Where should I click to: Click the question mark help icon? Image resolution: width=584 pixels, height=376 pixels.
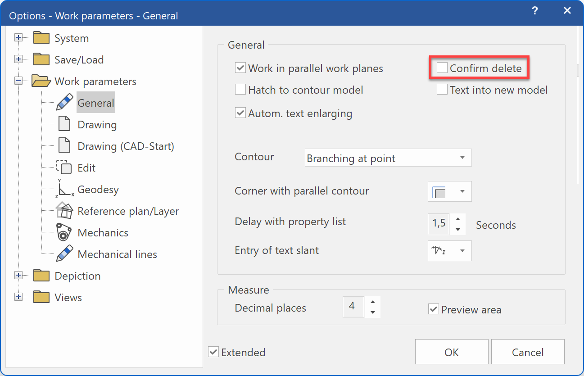(x=534, y=11)
